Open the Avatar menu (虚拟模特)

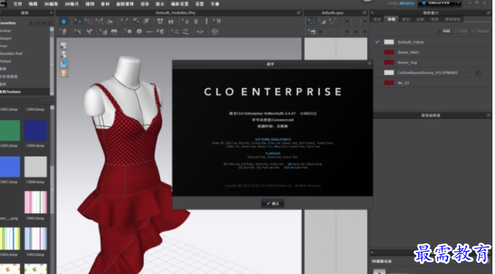click(x=125, y=4)
